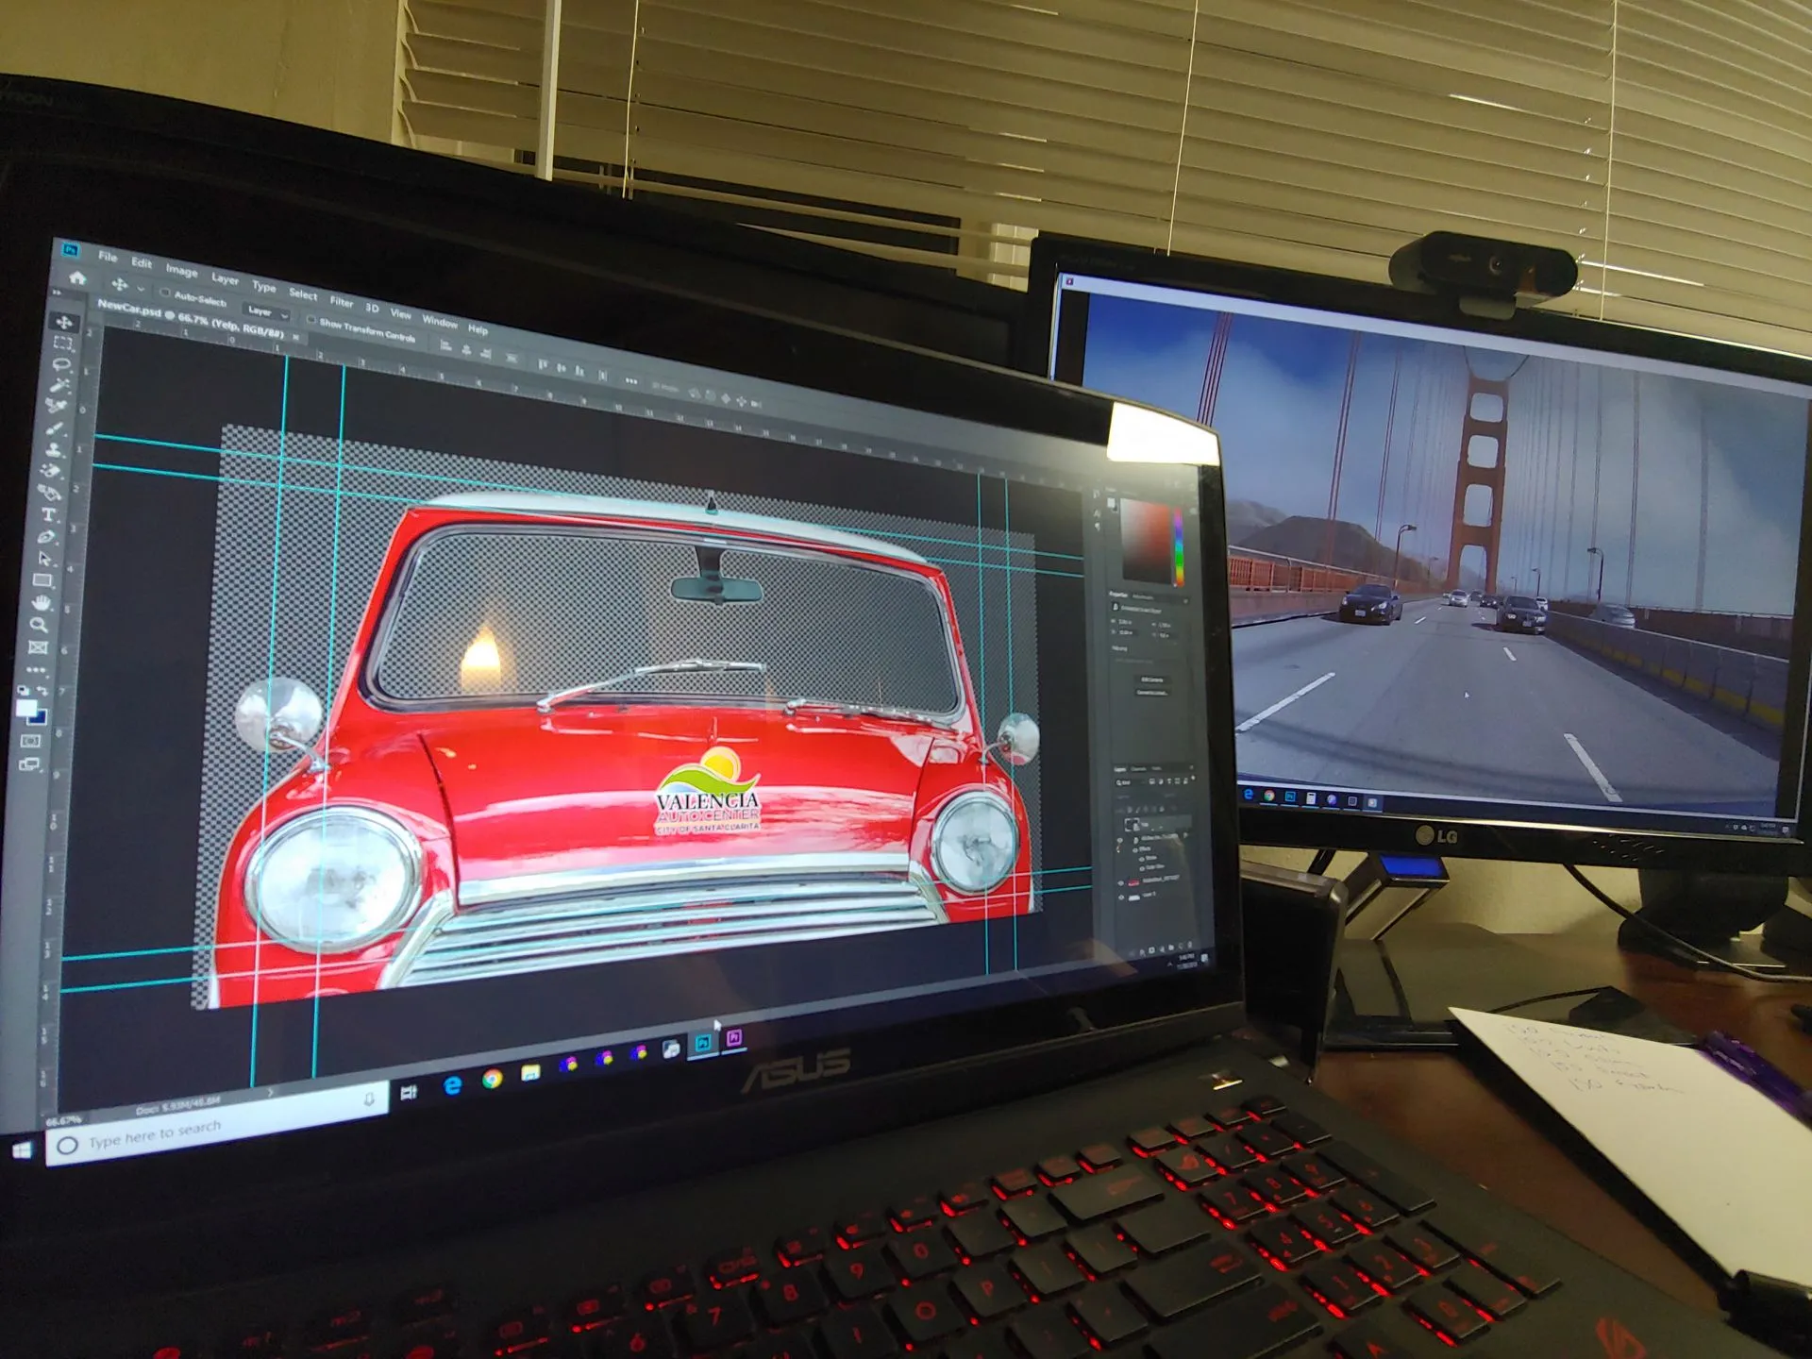The height and width of the screenshot is (1359, 1812).
Task: Open the Select menu
Action: pyautogui.click(x=303, y=294)
